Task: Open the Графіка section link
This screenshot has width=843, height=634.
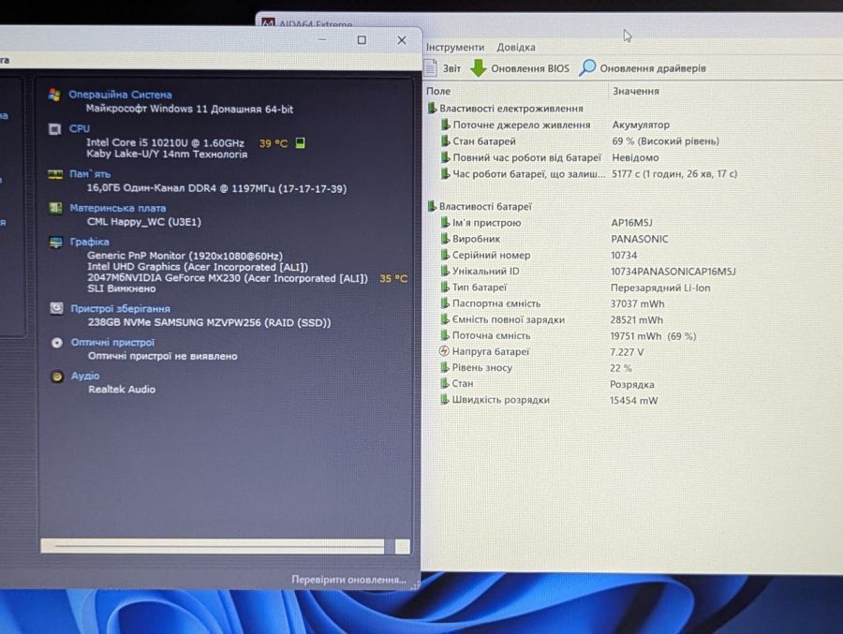Action: (89, 242)
